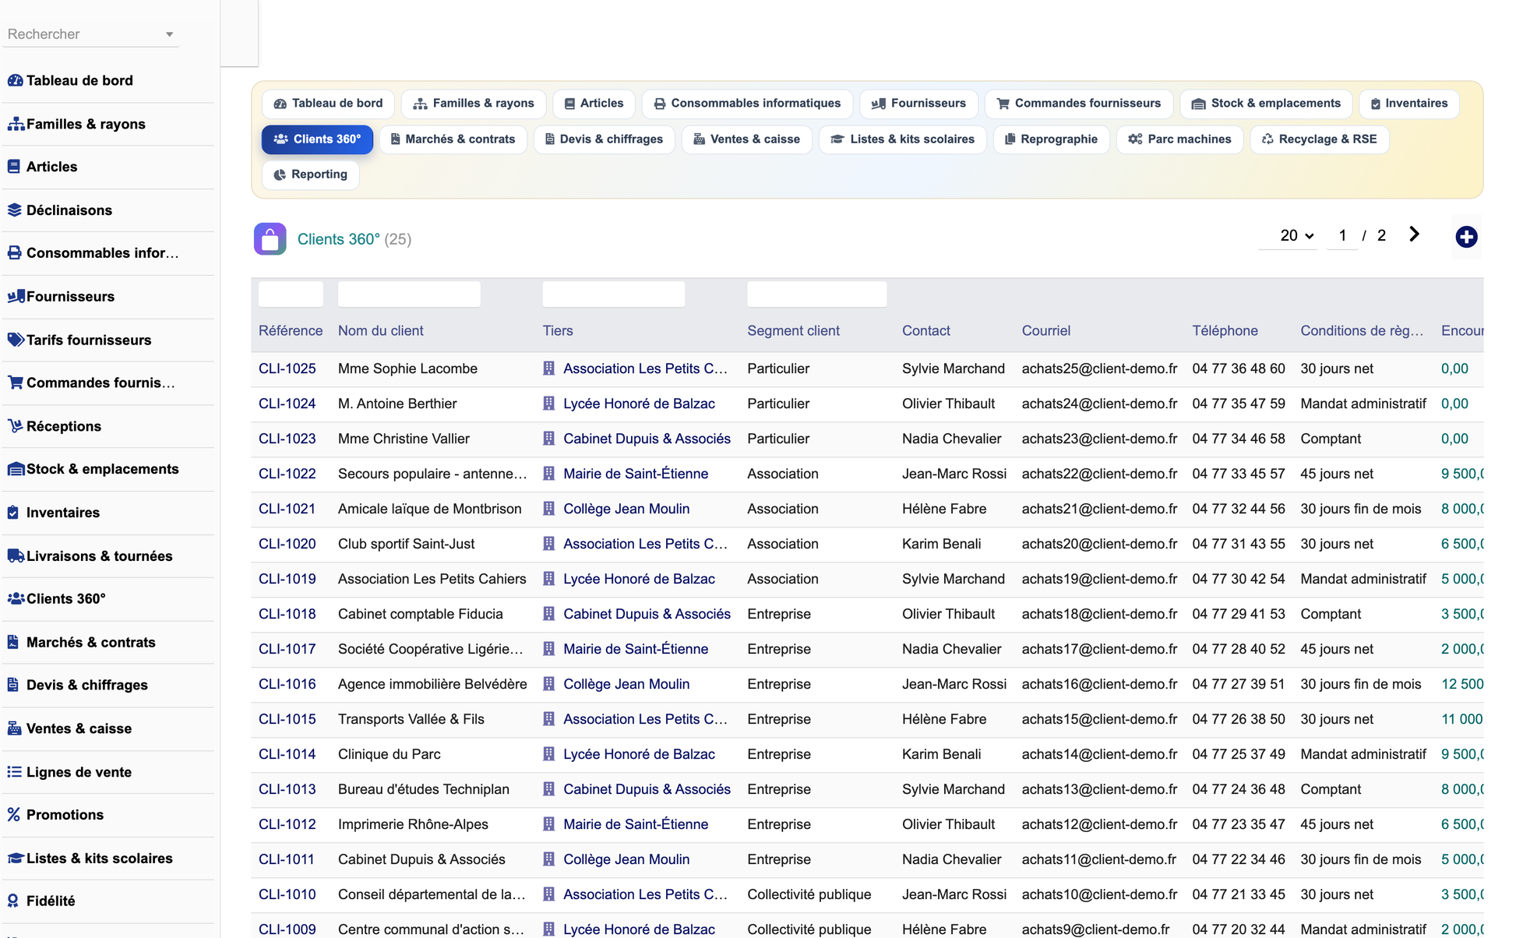Viewport: 1516px width, 938px height.
Task: Click client name Clinique du Parc
Action: coord(390,754)
